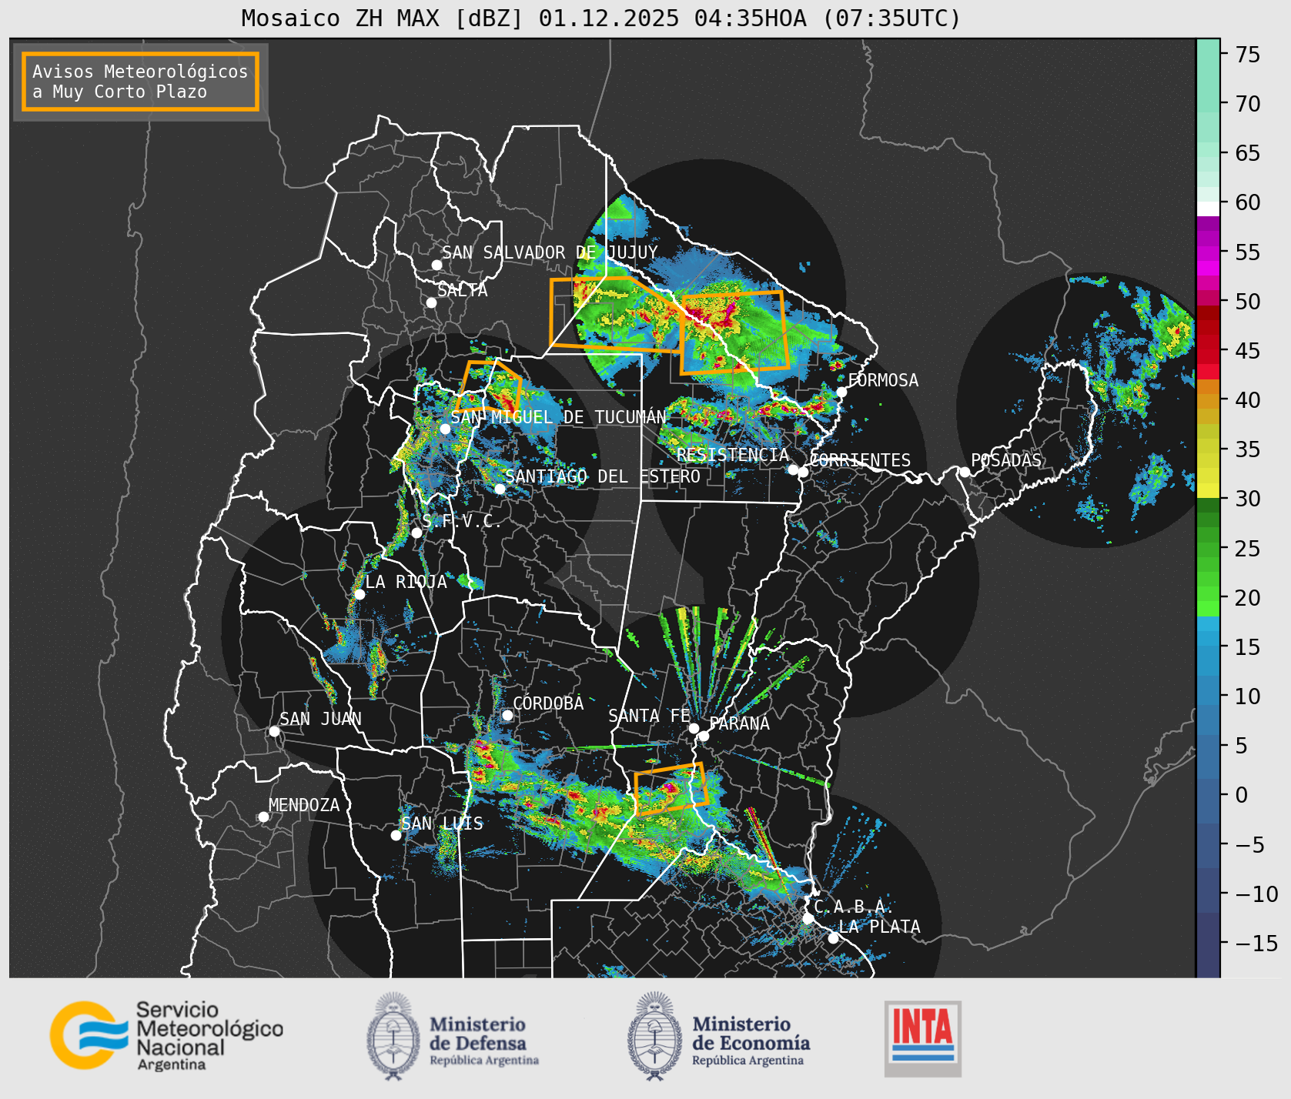Click the Servicio Meteorológico Nacional logo
This screenshot has height=1099, width=1291.
tap(166, 1035)
